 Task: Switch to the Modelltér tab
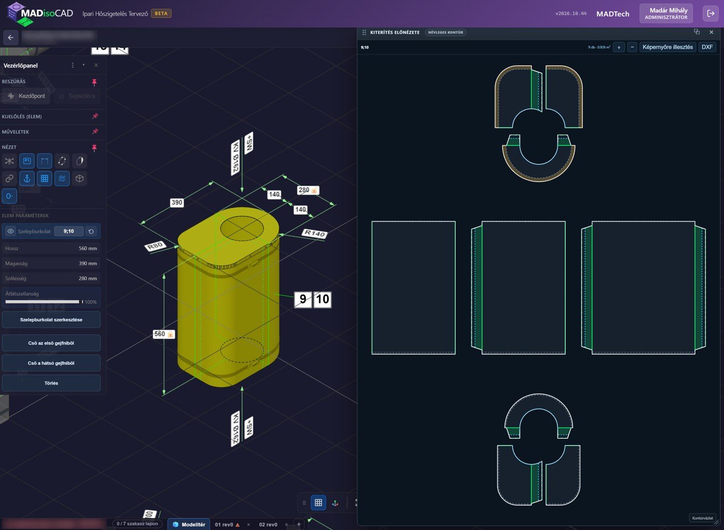point(189,524)
